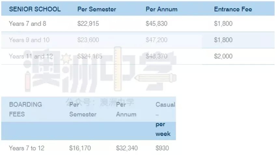The image size is (275, 155).
Task: Select the $22,915 semester fee cell
Action: pos(88,23)
